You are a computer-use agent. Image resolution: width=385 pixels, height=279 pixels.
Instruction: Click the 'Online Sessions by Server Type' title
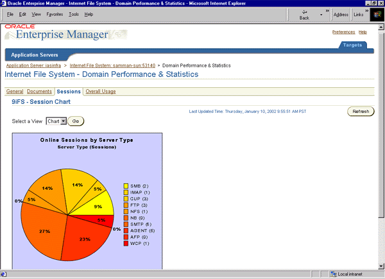point(87,140)
